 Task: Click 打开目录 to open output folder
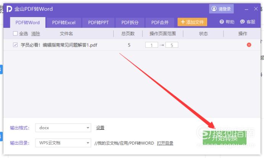pos(165,143)
